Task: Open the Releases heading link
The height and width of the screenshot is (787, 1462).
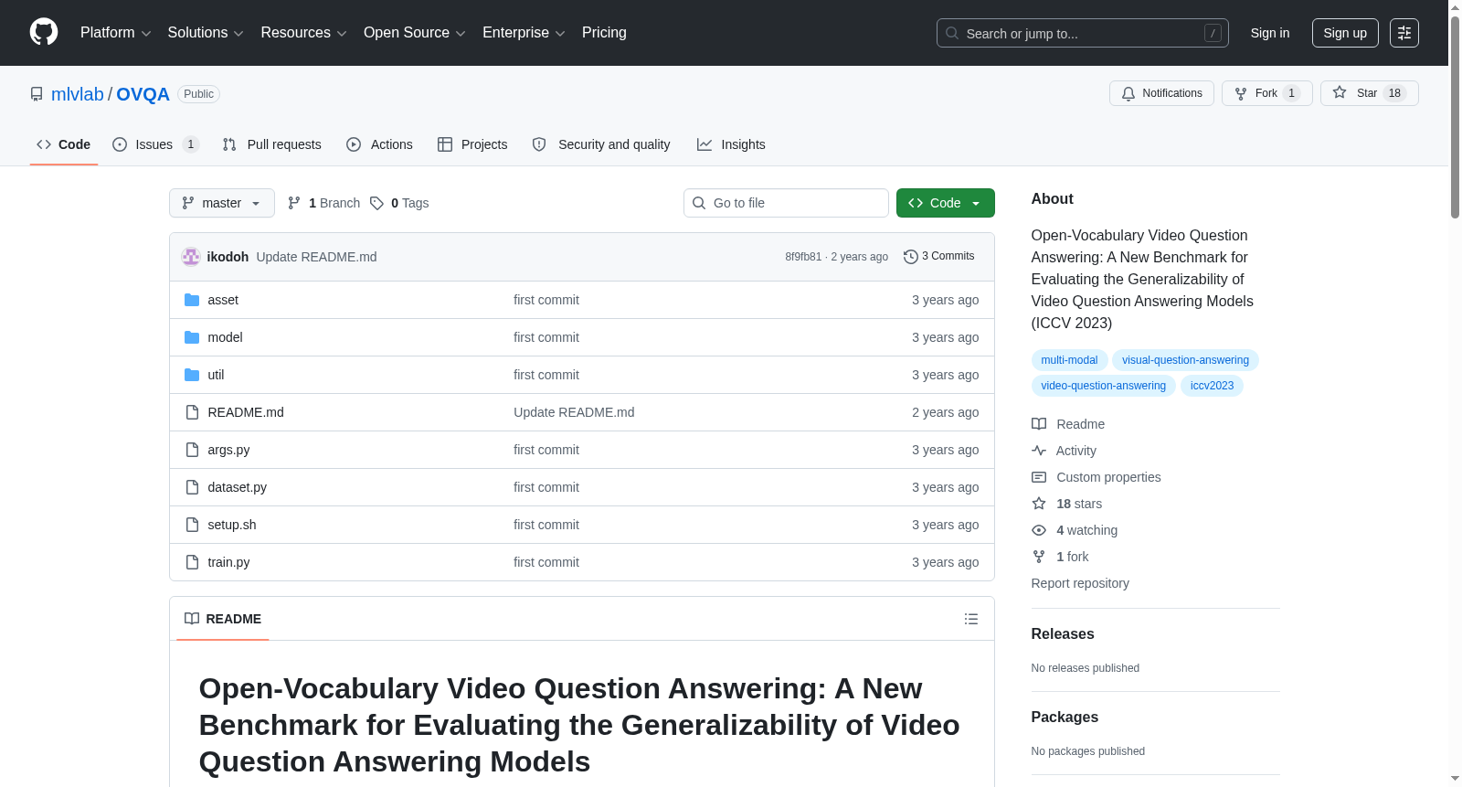Action: pos(1063,634)
